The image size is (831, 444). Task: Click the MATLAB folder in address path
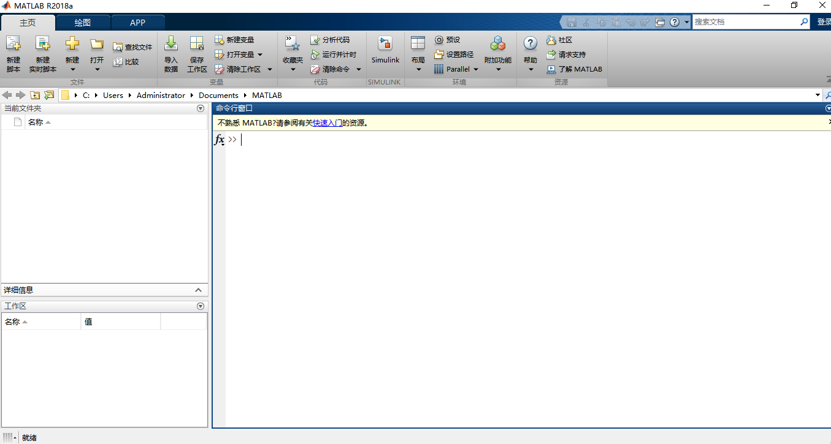(267, 95)
